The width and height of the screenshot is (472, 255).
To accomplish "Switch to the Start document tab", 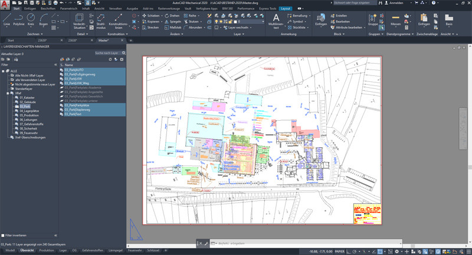I will pos(11,40).
